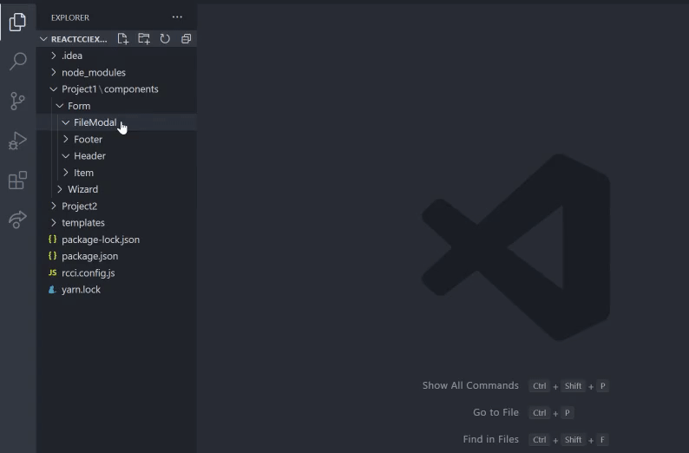Select the .idea folder name
Viewport: 689px width, 453px height.
point(72,56)
